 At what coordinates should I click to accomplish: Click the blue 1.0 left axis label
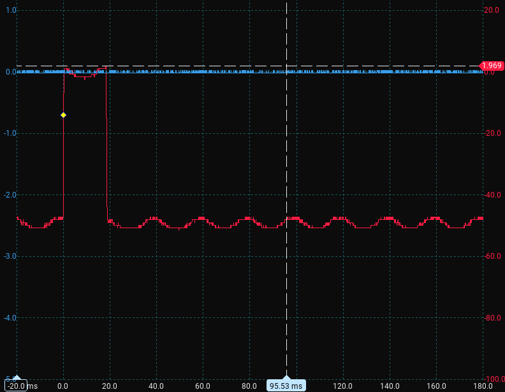11,10
